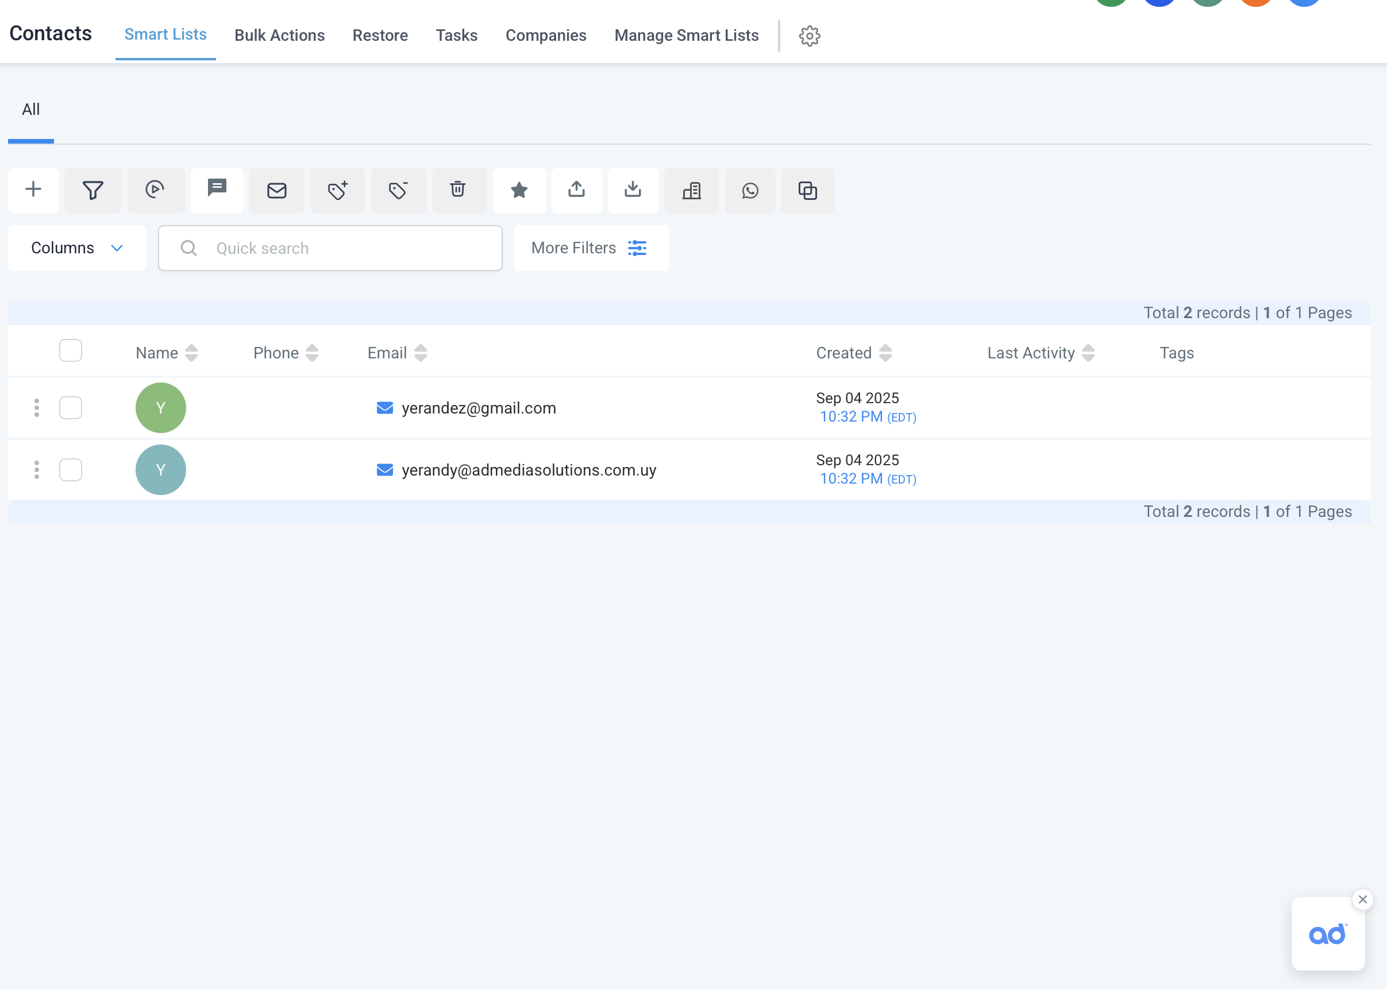Open the funnel filter icon

(x=93, y=190)
